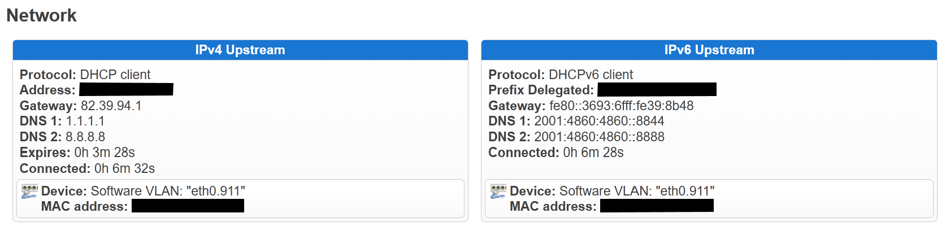
Task: Click the IPv6 Upstream panel header
Action: [x=709, y=50]
